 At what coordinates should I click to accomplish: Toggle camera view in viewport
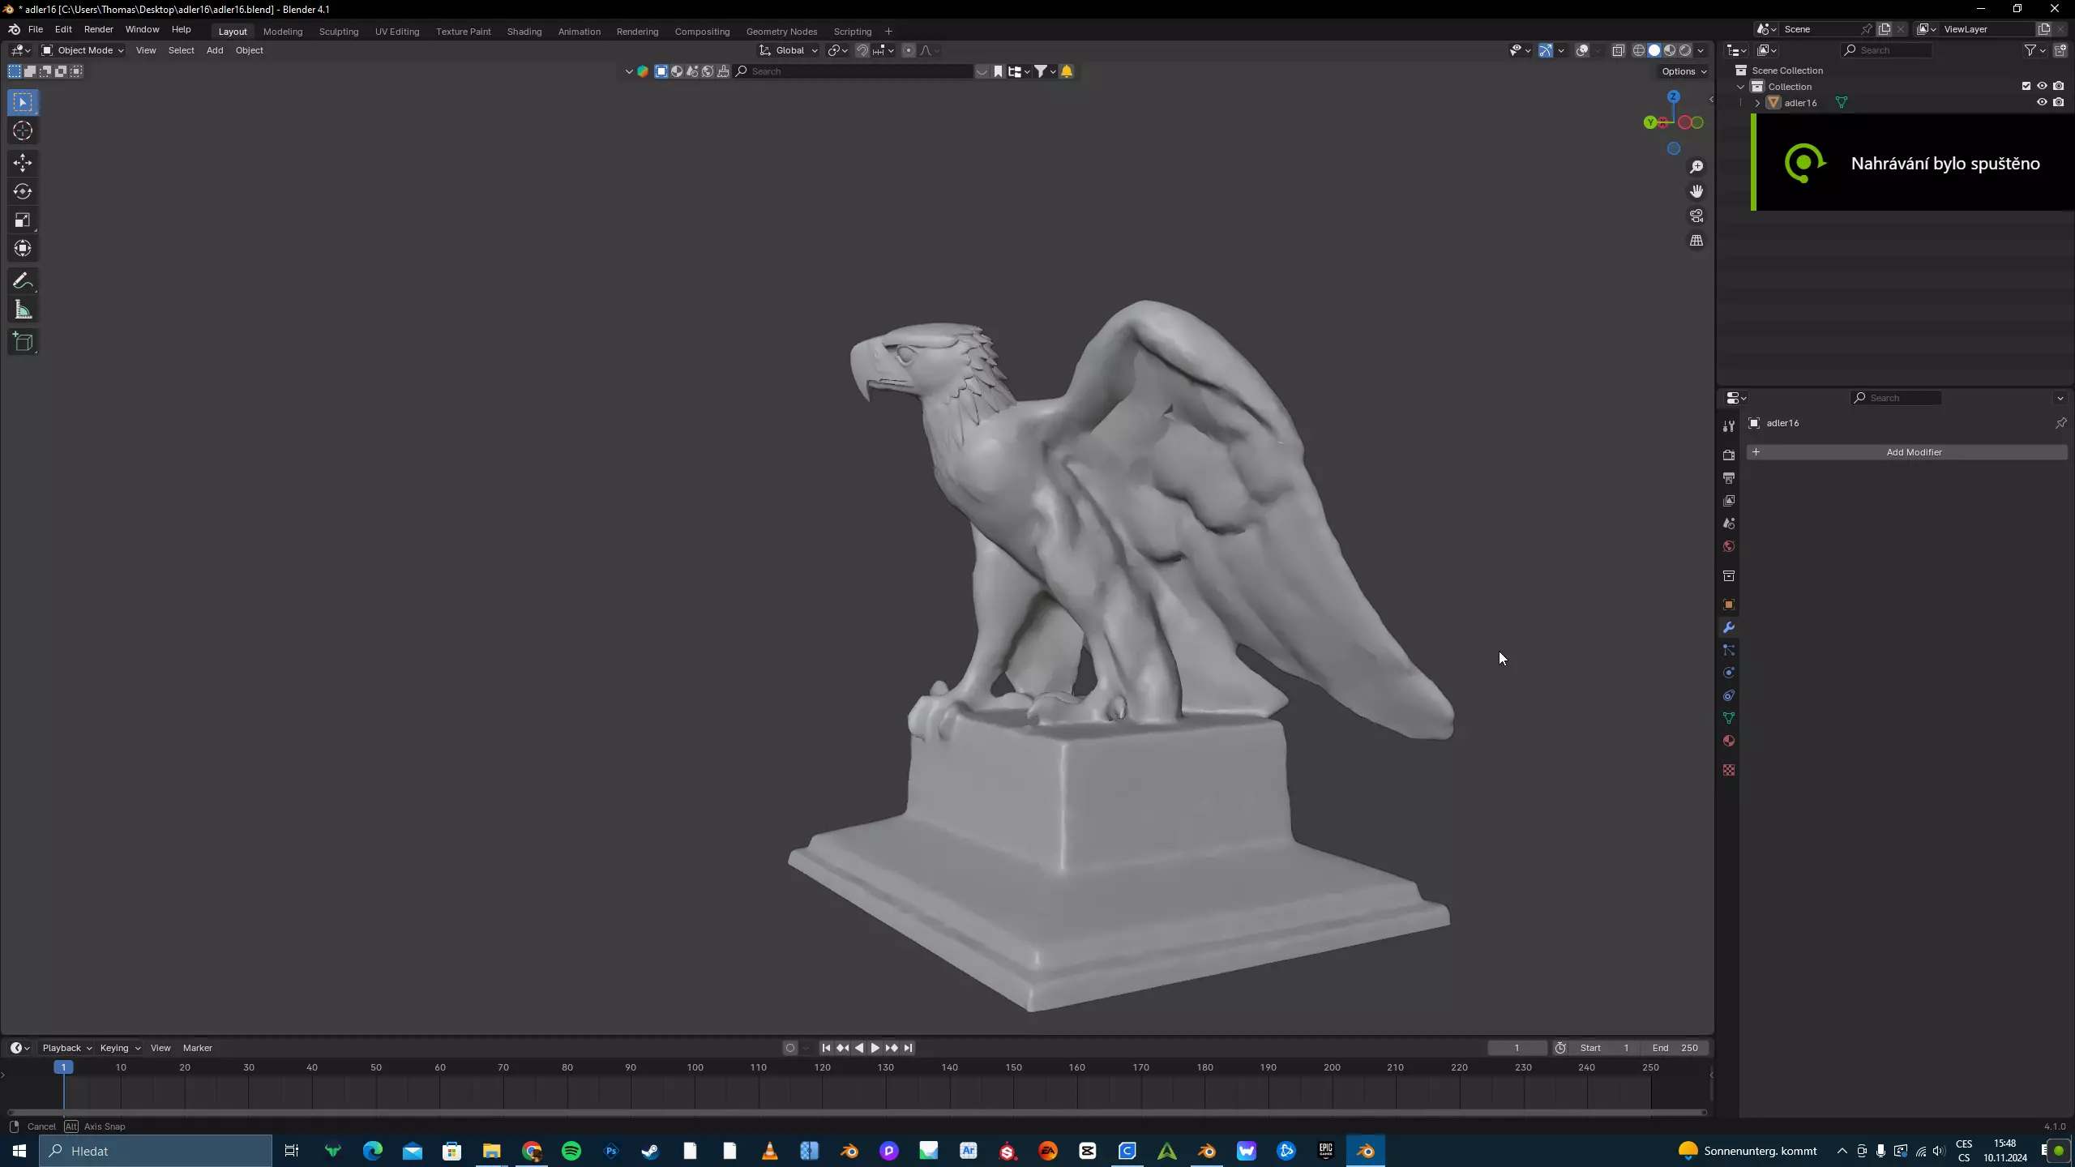click(1696, 216)
